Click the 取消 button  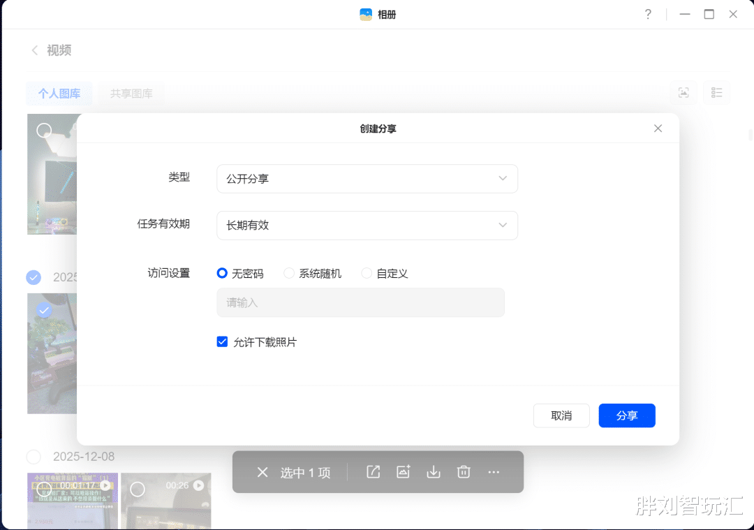click(x=561, y=415)
